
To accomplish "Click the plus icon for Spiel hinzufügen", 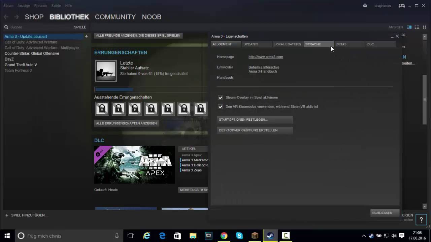I will 6,215.
